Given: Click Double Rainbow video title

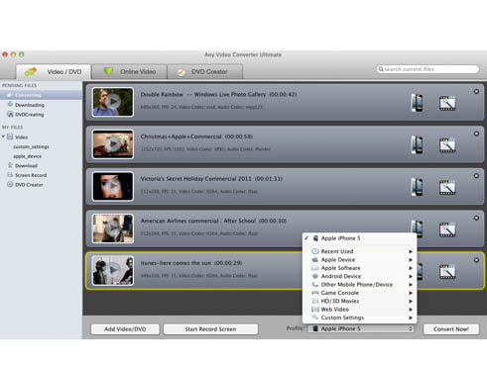Looking at the screenshot, I should 218,94.
